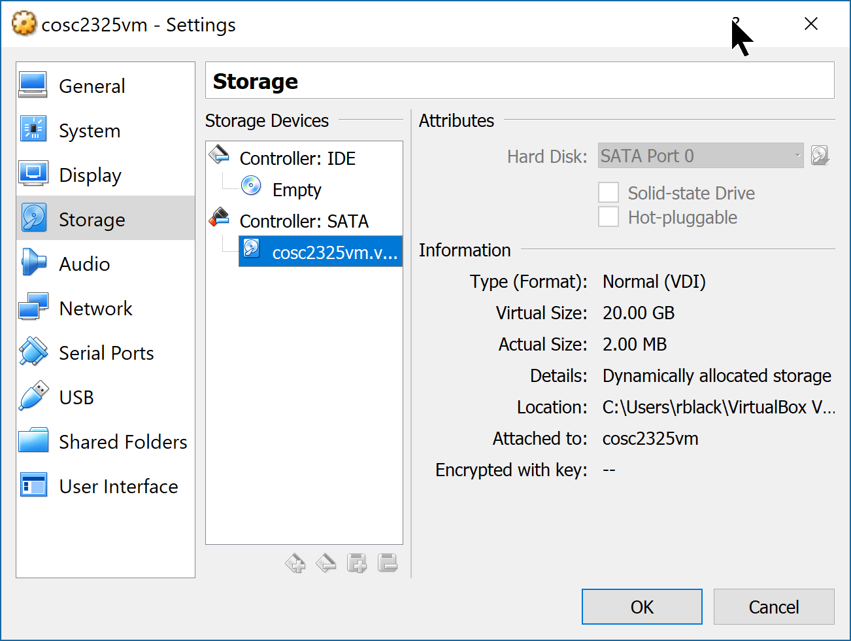
Task: Confirm settings with the OK button
Action: tap(642, 607)
